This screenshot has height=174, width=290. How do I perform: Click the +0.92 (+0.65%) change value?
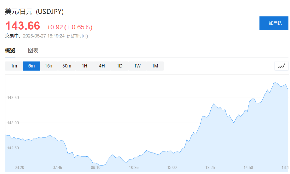(x=70, y=27)
